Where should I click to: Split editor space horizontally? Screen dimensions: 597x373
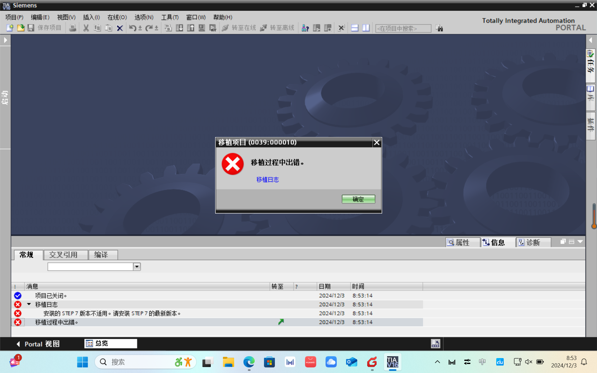click(x=355, y=28)
